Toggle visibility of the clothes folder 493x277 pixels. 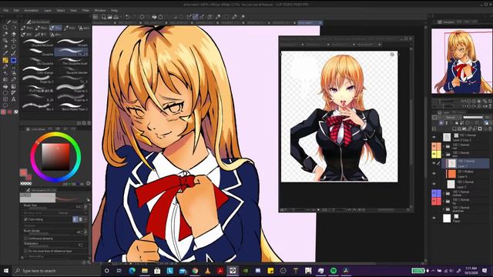434,193
